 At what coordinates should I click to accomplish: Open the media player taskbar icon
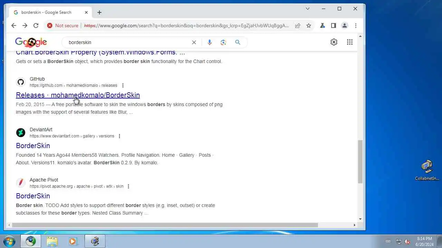pos(73,241)
